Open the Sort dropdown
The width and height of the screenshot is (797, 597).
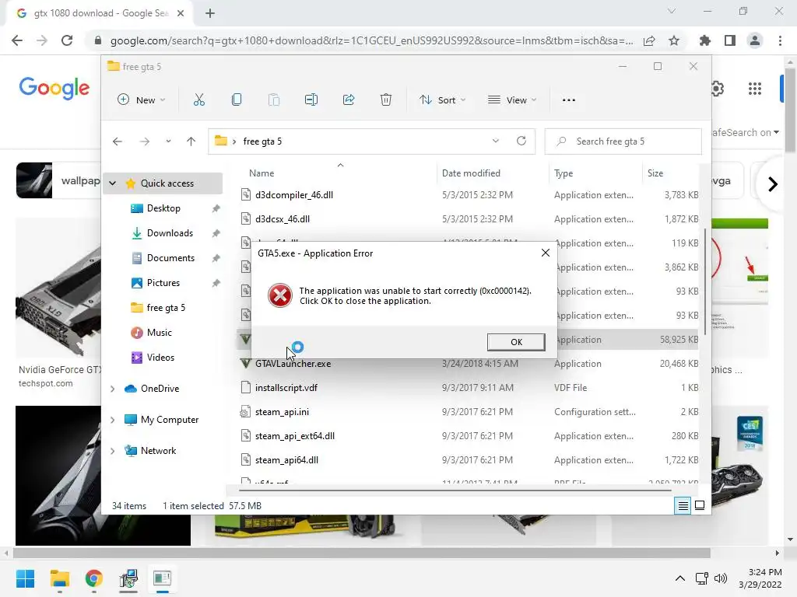[442, 100]
